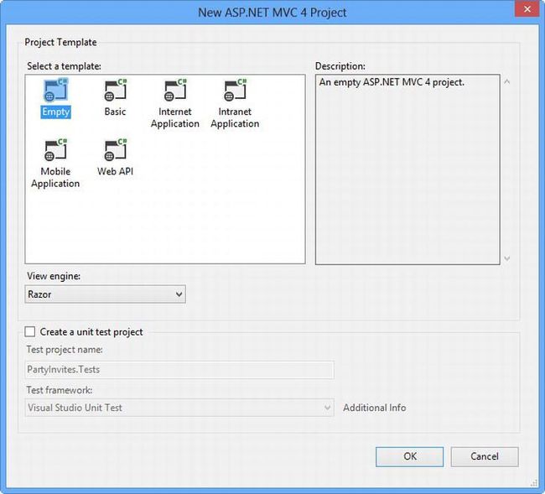The width and height of the screenshot is (545, 494).
Task: Click Description scrollbar down arrow
Action: [x=507, y=258]
